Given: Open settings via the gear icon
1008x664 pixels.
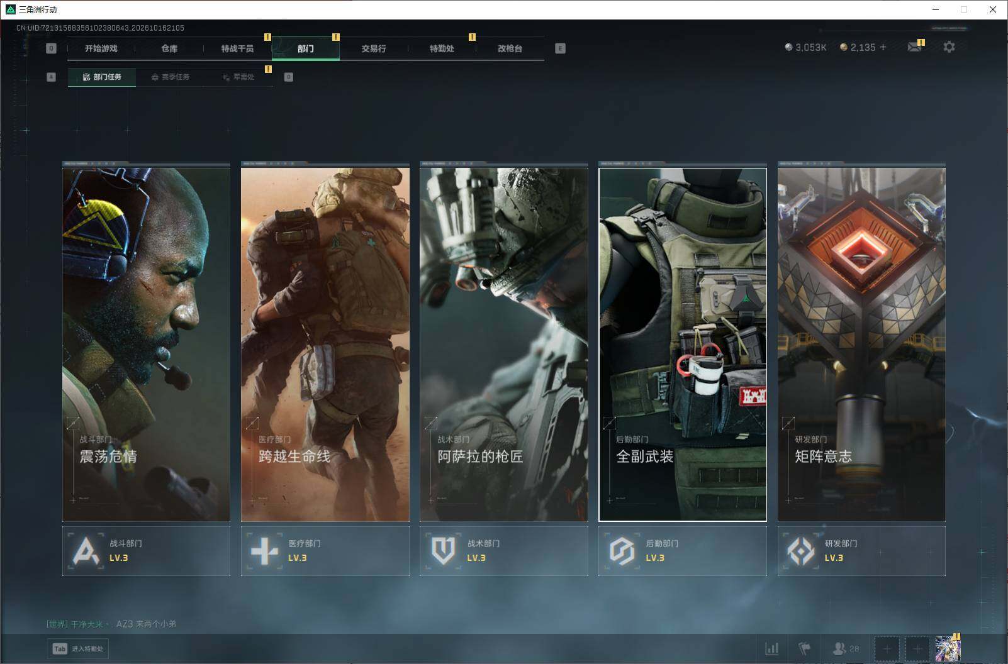Looking at the screenshot, I should pos(949,47).
